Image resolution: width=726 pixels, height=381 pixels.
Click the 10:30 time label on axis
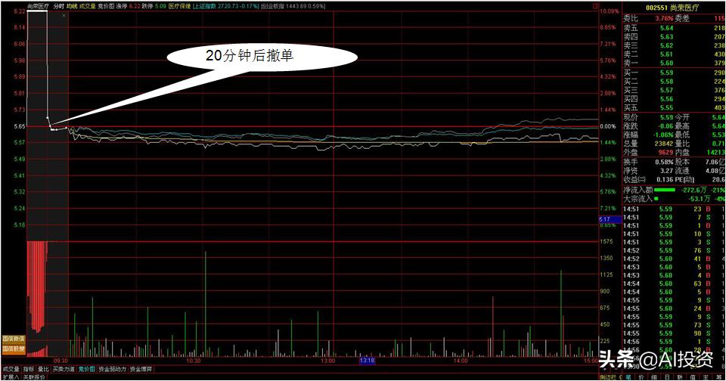(x=194, y=360)
